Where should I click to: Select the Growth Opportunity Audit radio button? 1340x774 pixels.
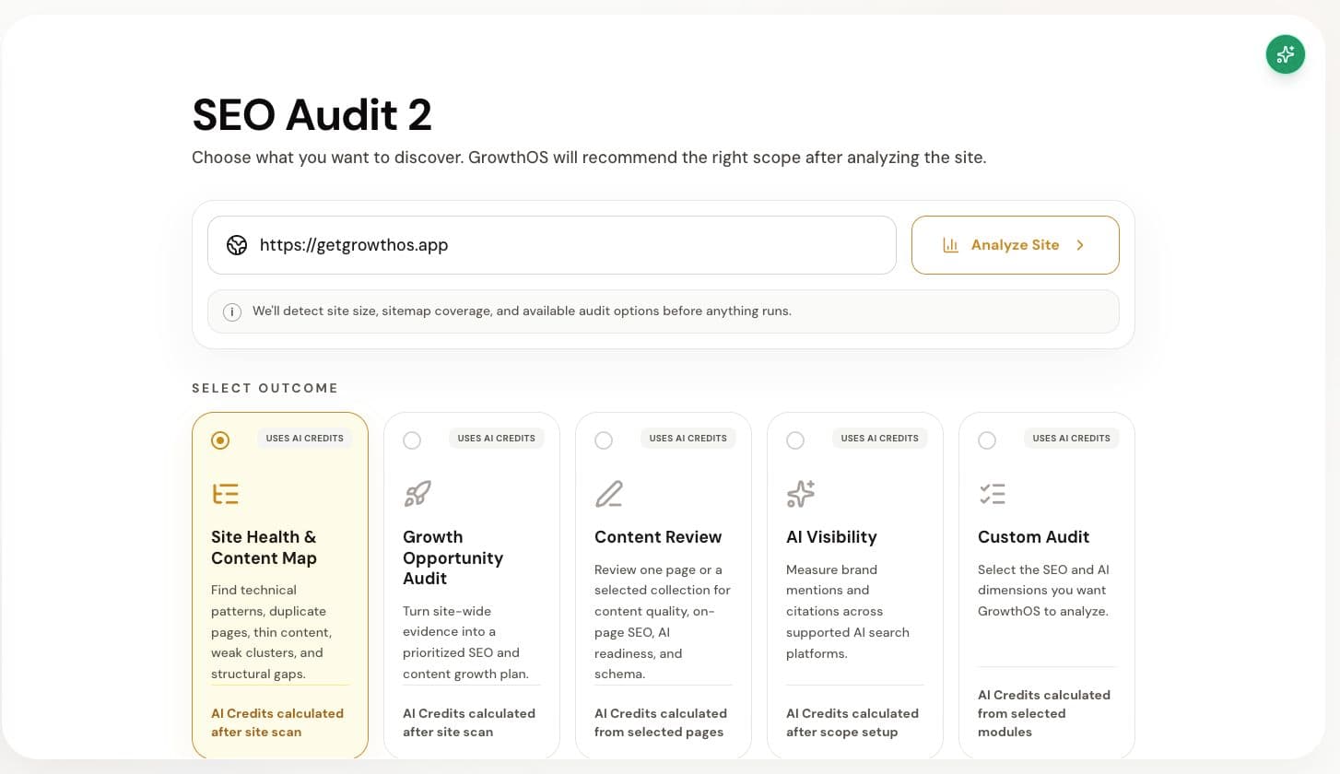412,440
